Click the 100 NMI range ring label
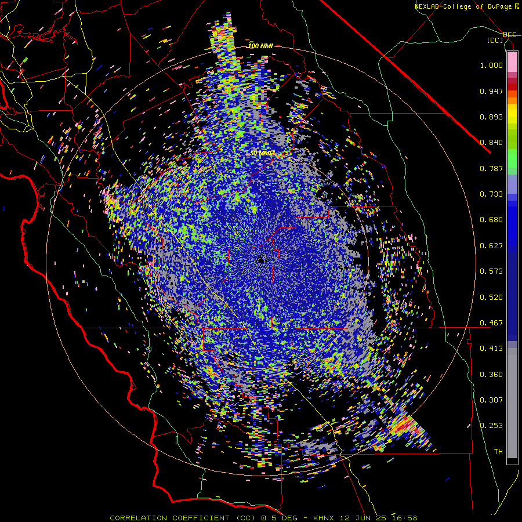The width and height of the screenshot is (522, 522). pyautogui.click(x=260, y=46)
